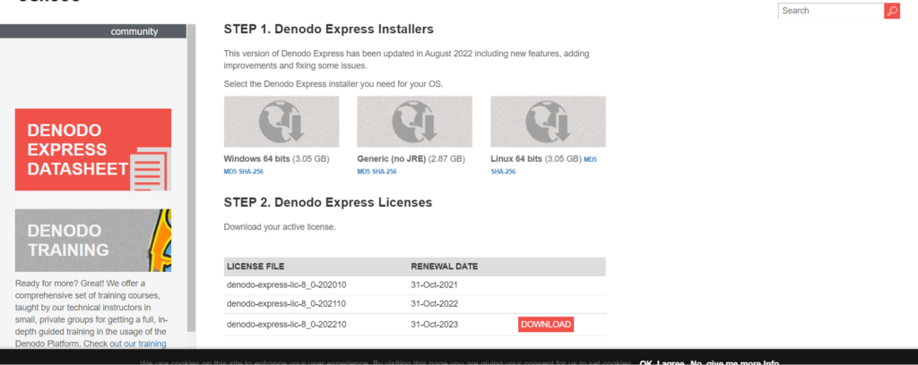Click the magnifier search icon button

point(891,11)
